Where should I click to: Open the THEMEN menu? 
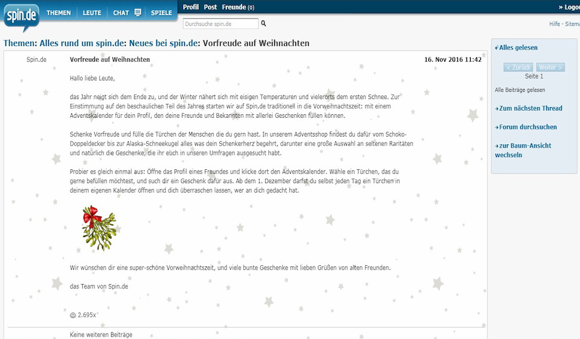click(x=59, y=13)
